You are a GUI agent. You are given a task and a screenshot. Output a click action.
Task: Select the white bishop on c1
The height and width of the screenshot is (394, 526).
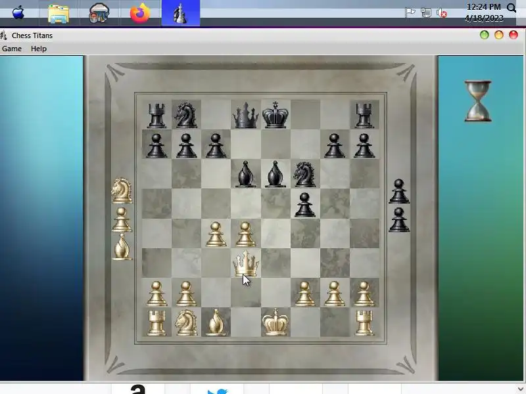coord(216,322)
